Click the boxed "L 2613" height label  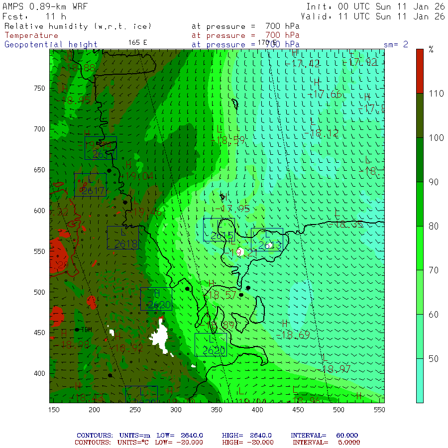coord(267,239)
